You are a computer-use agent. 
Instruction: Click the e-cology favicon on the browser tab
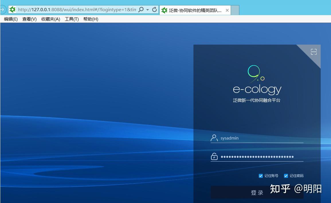click(x=164, y=10)
